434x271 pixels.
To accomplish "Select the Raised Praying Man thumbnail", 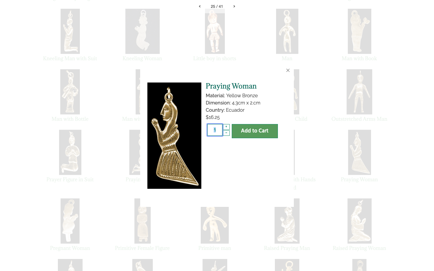I will point(287,225).
